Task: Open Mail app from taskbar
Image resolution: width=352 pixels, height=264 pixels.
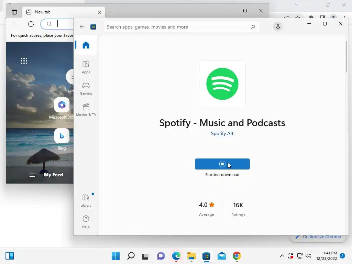Action: [222, 256]
